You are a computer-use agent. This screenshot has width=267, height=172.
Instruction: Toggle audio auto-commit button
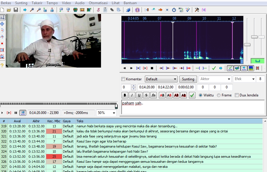230,68
